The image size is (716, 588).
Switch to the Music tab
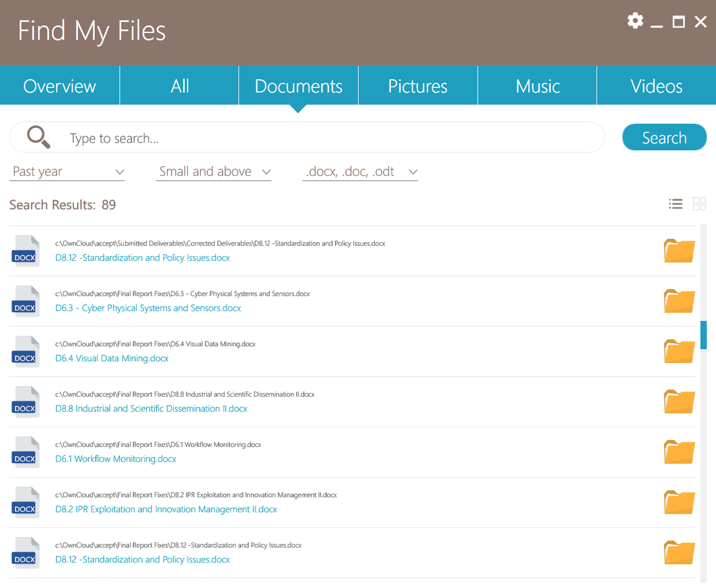tap(537, 86)
